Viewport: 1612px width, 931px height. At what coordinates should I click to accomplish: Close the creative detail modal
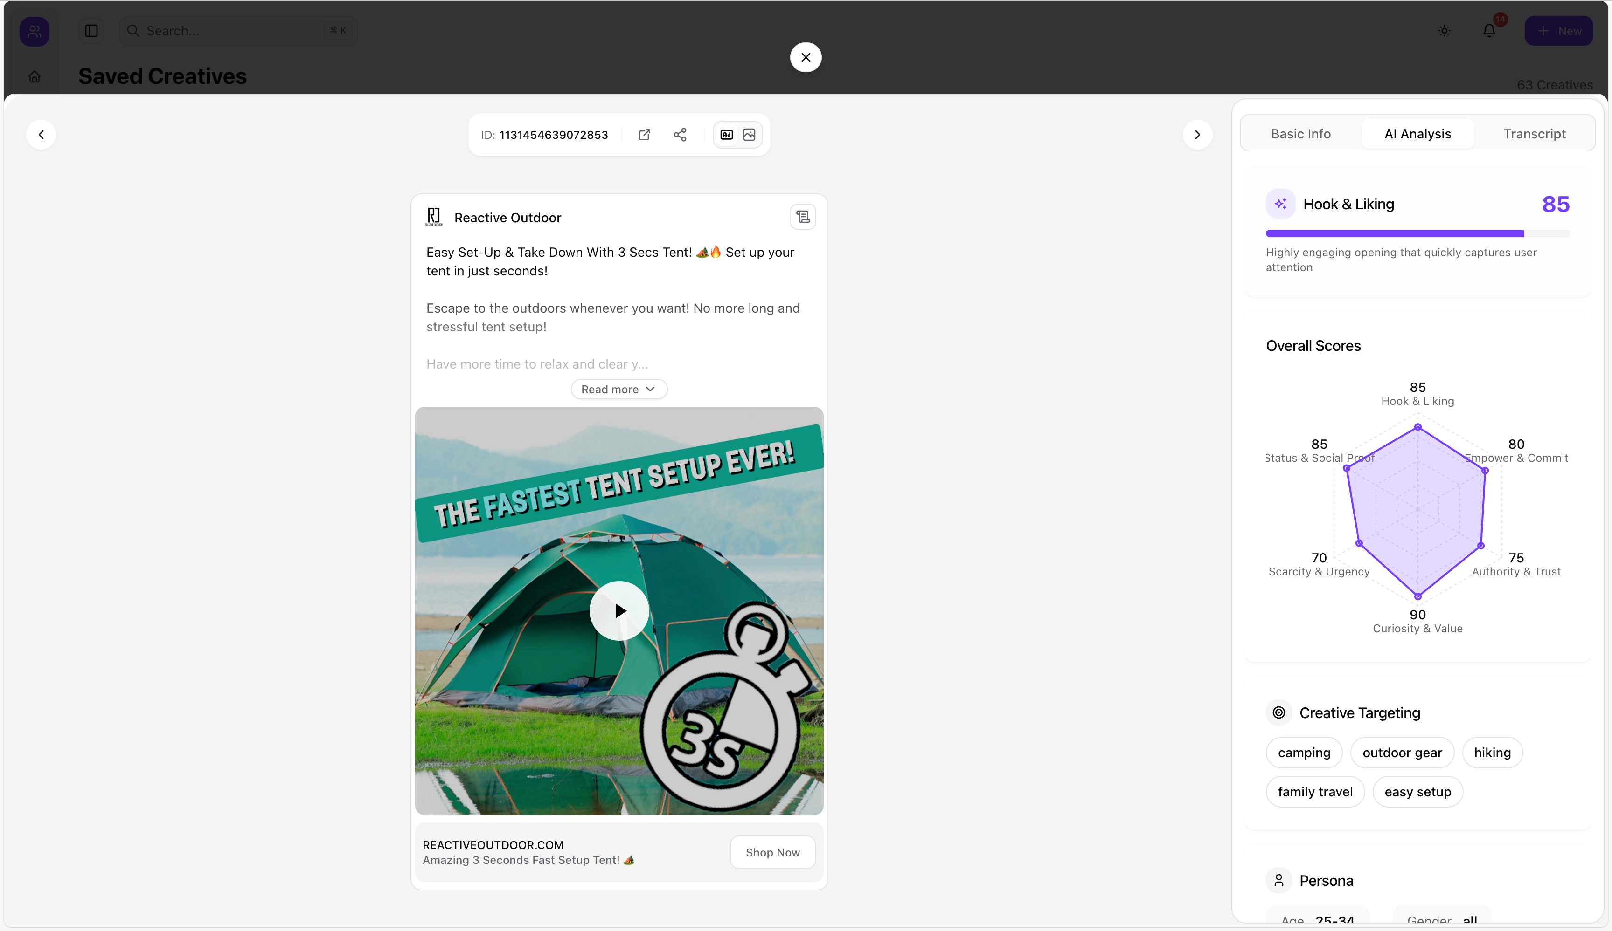tap(806, 57)
